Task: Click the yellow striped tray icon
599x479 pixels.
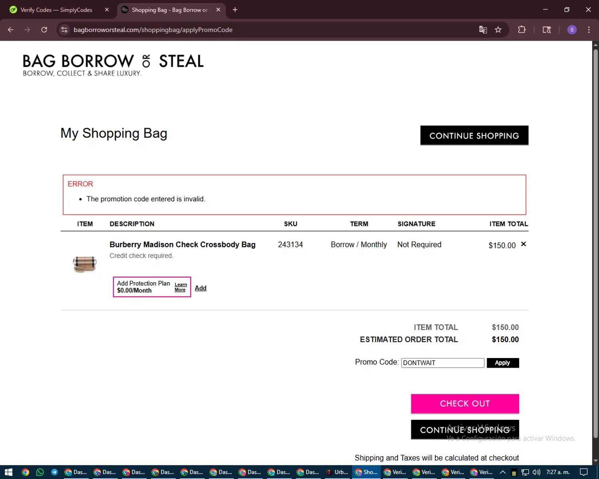Action: pyautogui.click(x=514, y=473)
